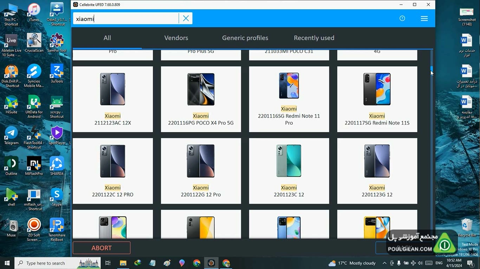Viewport: 480px width, 269px height.
Task: Switch to the All tab
Action: pyautogui.click(x=107, y=38)
